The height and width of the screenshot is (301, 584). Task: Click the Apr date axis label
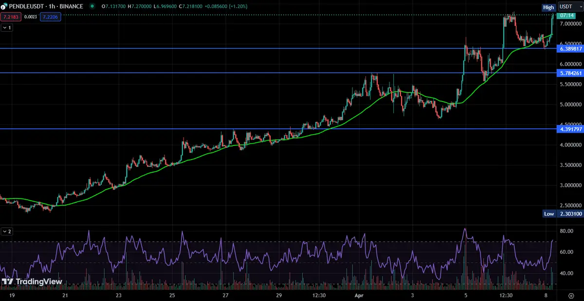(x=359, y=295)
